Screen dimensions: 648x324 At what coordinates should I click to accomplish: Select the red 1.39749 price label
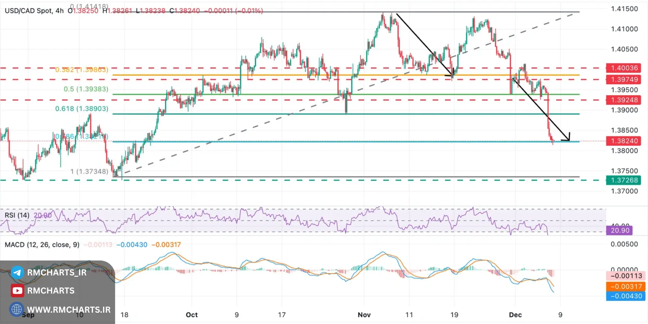[x=624, y=79]
